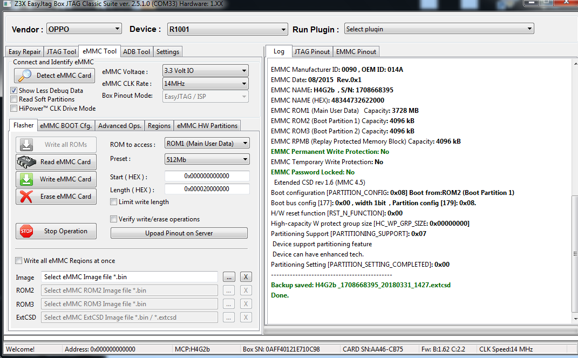Open the Settings tab
This screenshot has height=358, width=578.
tap(168, 52)
